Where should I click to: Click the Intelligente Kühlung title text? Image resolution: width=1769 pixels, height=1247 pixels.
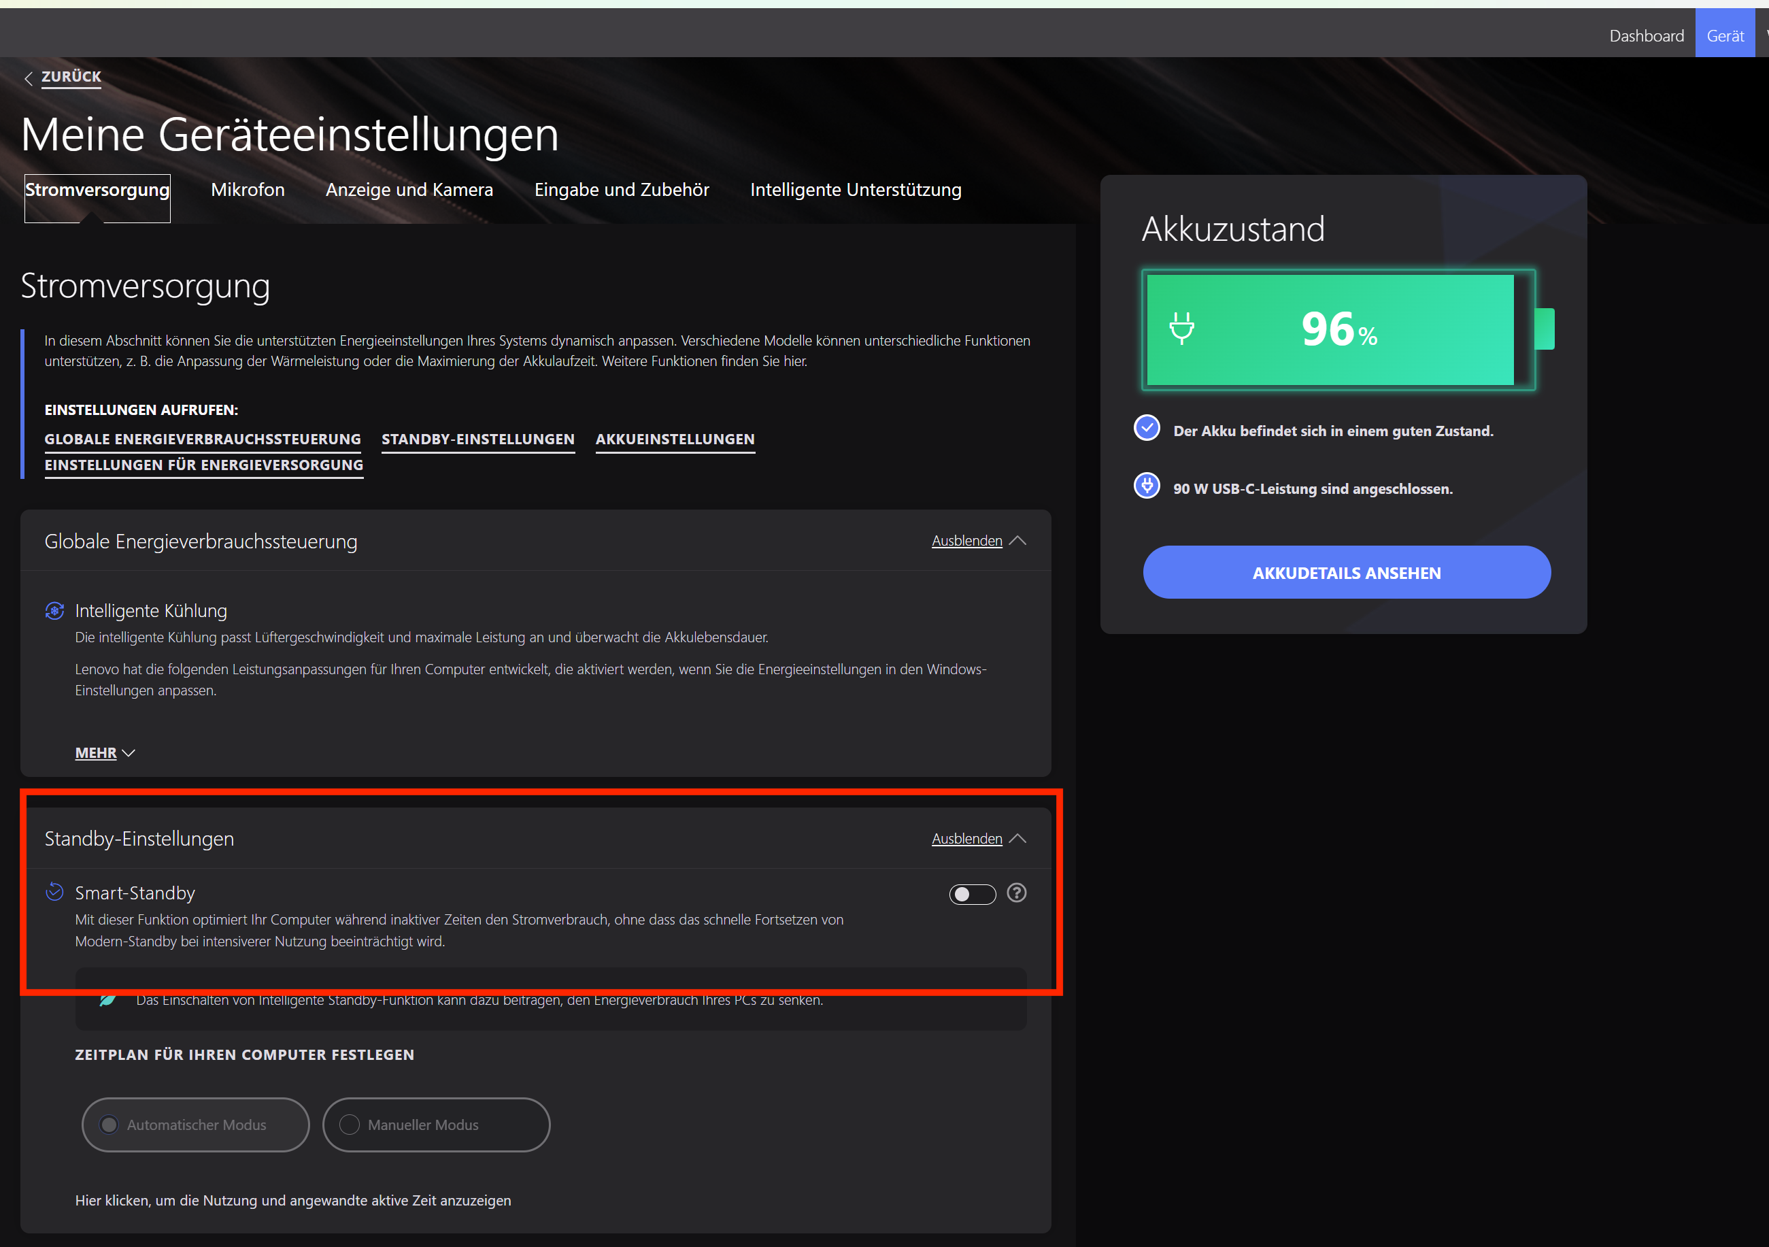[x=151, y=610]
